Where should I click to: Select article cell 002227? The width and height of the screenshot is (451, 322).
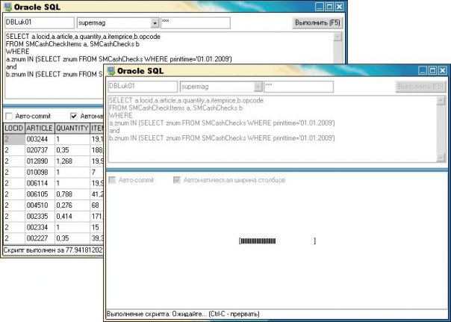click(x=40, y=238)
